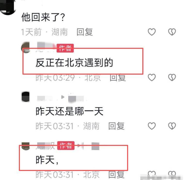Open author avatar beside 反正在北京遇到的
The width and height of the screenshot is (186, 180).
(x=25, y=48)
